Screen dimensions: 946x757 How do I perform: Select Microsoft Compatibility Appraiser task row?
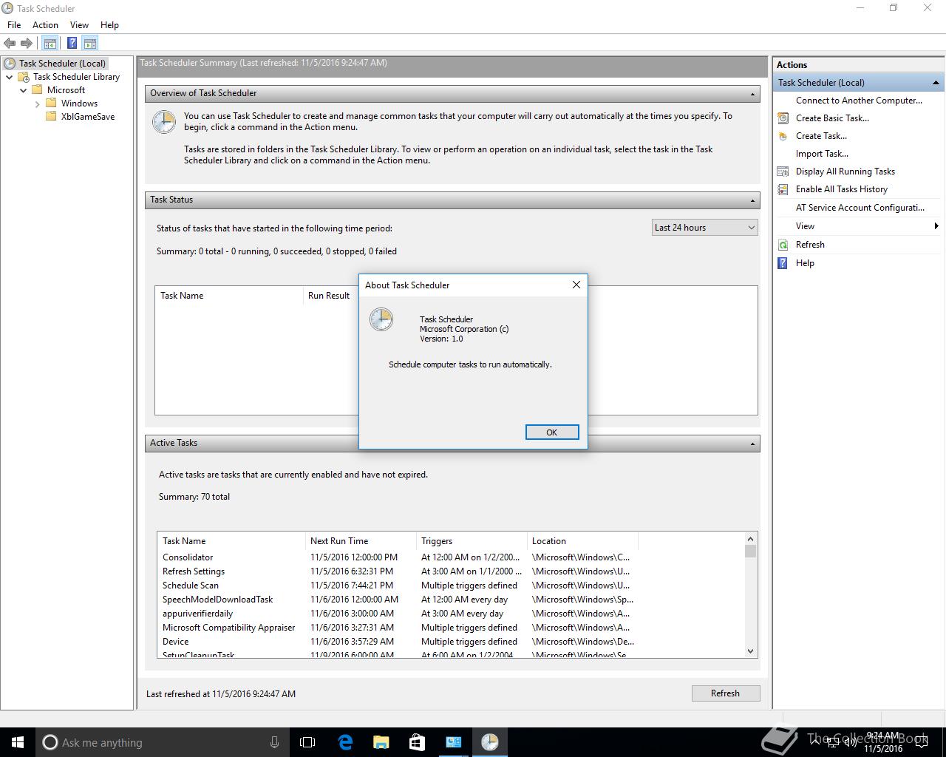coord(397,628)
